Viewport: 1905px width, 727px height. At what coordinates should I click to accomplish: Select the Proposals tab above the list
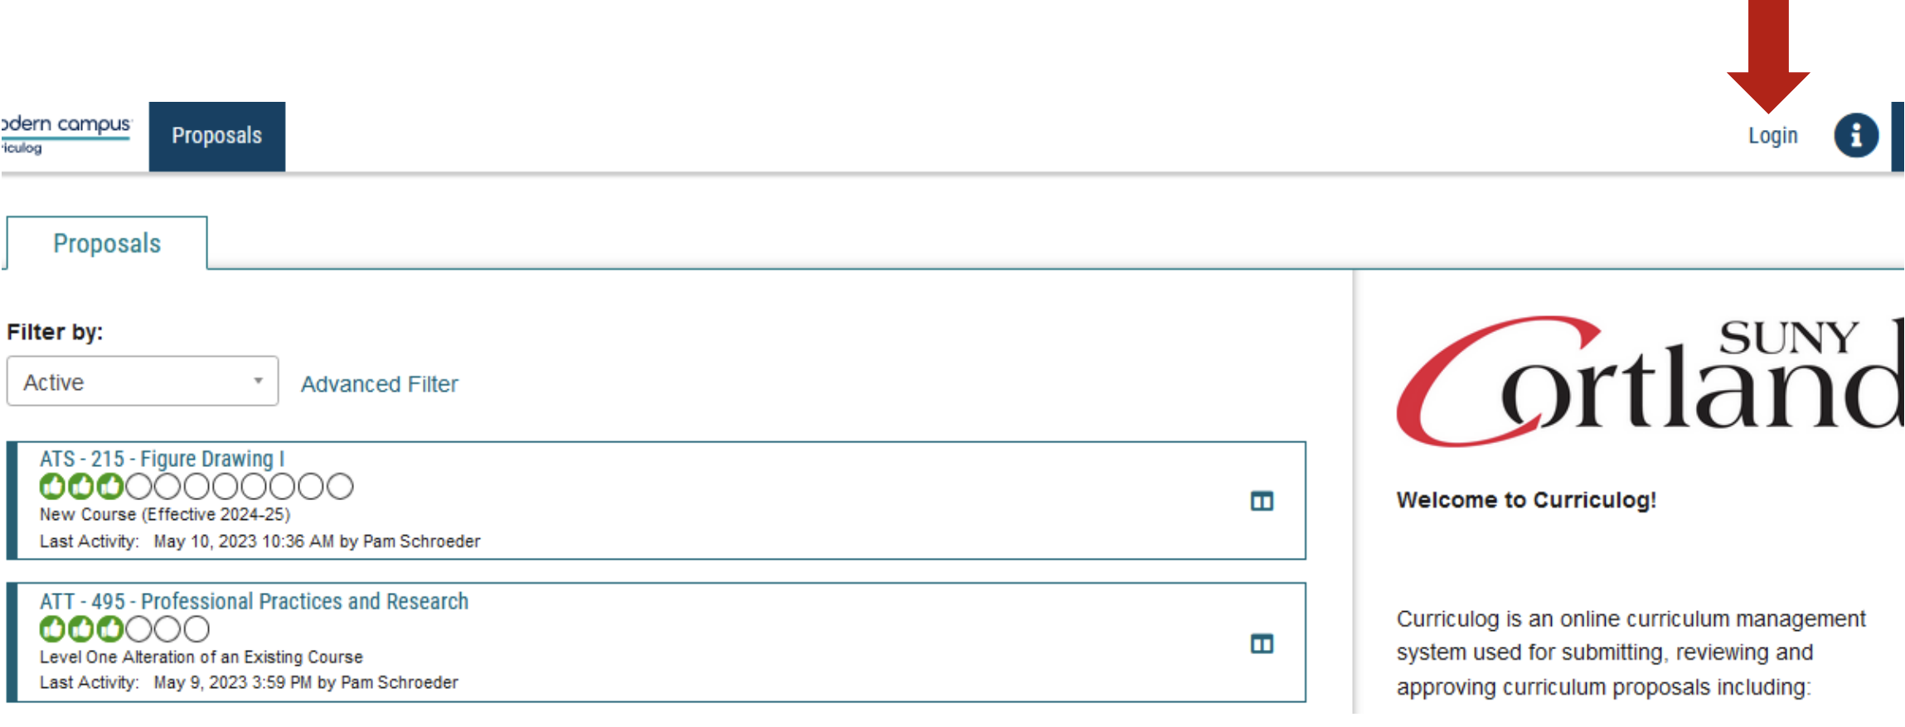pyautogui.click(x=106, y=243)
